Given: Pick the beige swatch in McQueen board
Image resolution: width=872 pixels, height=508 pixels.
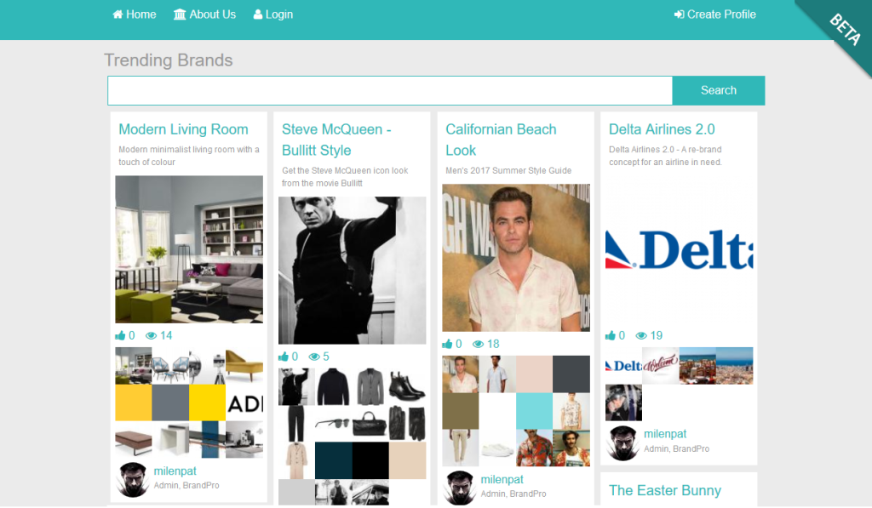Looking at the screenshot, I should 408,460.
